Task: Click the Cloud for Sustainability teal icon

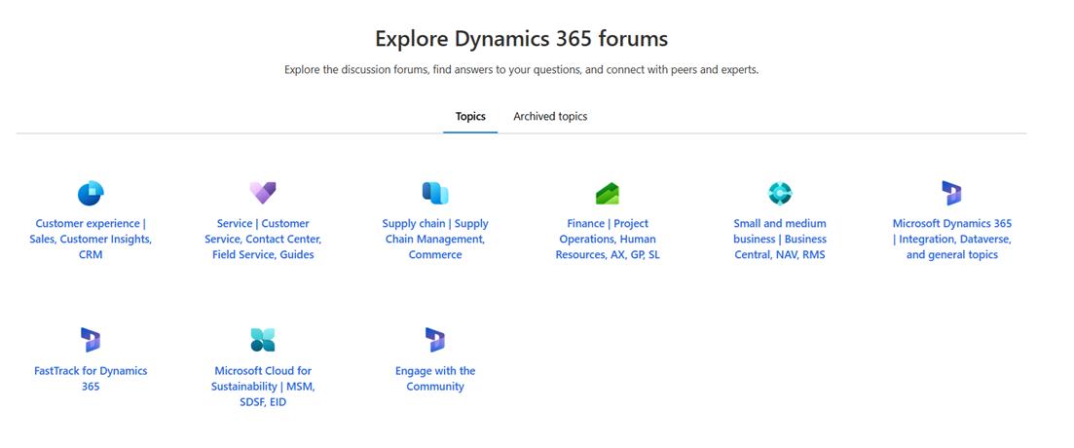Action: pos(262,341)
